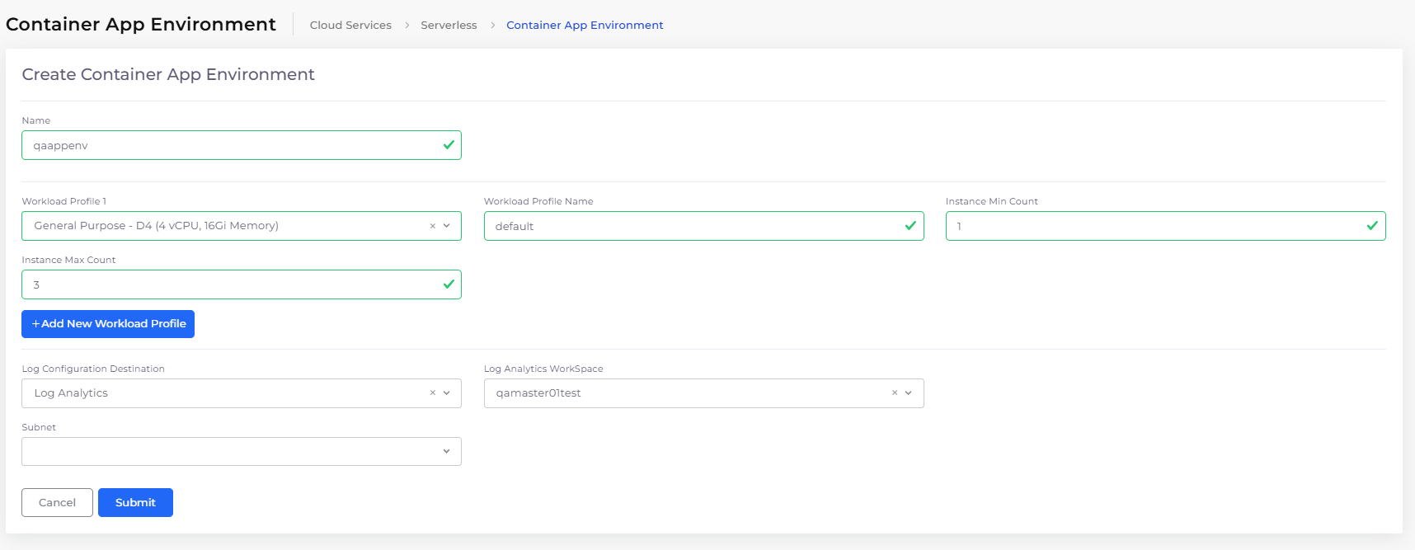This screenshot has width=1415, height=550.
Task: Go to Cloud Services breadcrumb
Action: click(x=350, y=26)
